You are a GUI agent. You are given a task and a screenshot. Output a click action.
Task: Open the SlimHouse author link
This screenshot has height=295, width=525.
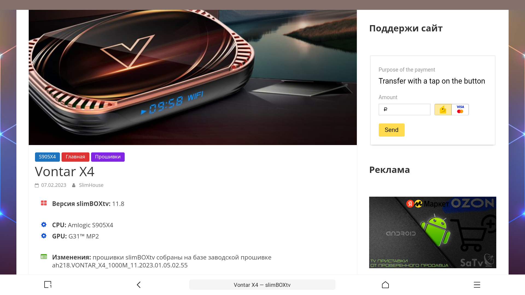tap(91, 185)
